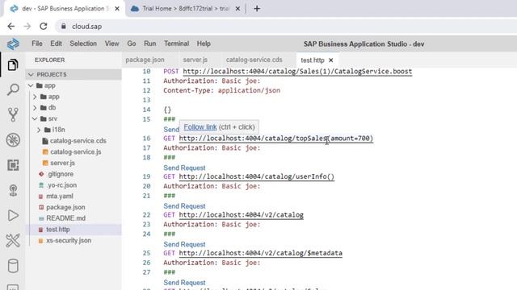
Task: Place cursor on line 14 braces
Action: [167, 110]
